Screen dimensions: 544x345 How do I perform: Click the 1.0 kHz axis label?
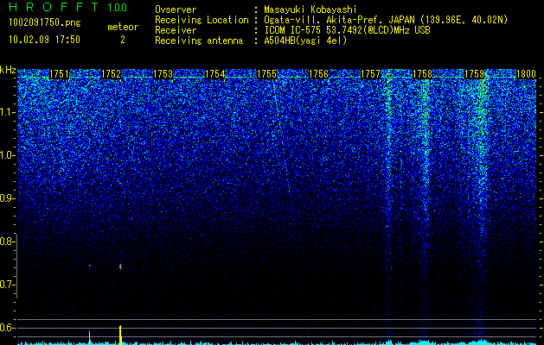(7, 155)
